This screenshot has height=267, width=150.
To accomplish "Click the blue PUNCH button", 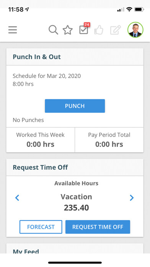I will (75, 106).
